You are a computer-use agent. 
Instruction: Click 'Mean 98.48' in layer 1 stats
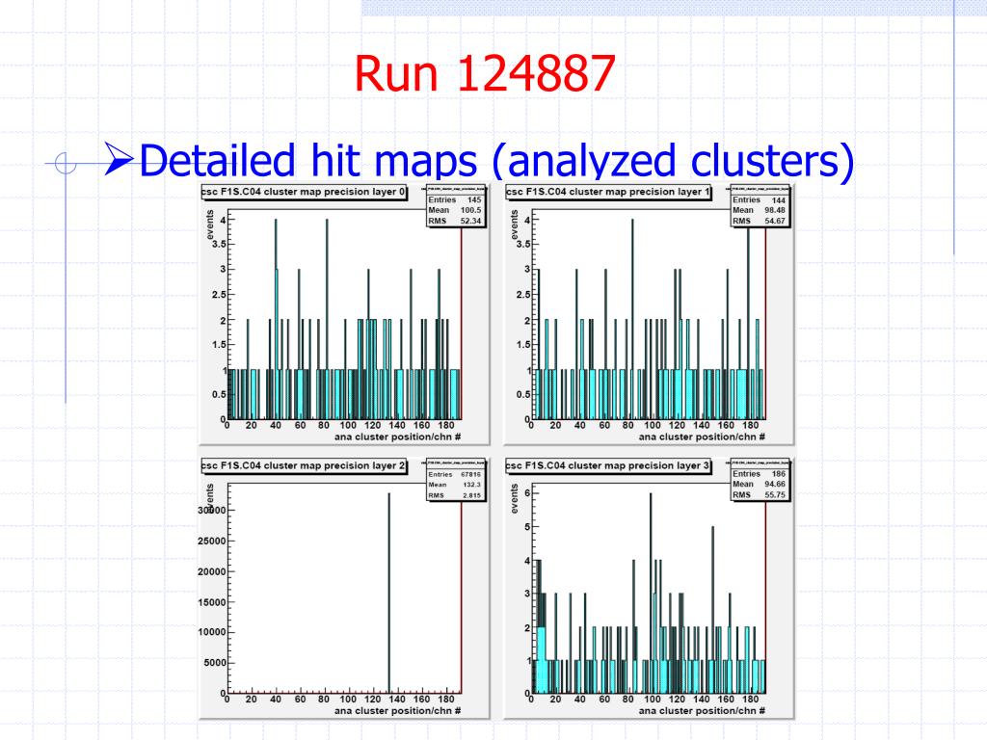click(760, 210)
